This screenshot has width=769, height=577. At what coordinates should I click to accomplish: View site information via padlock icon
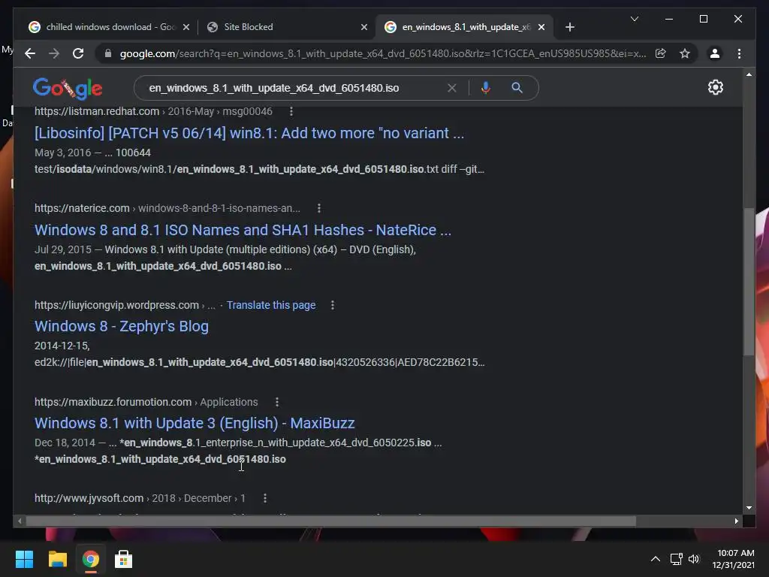(x=108, y=53)
